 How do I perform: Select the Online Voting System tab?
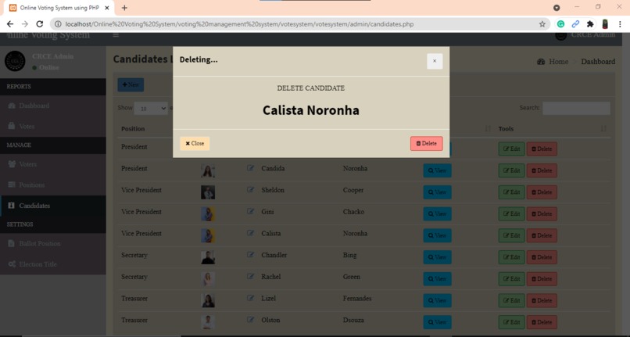coord(59,8)
